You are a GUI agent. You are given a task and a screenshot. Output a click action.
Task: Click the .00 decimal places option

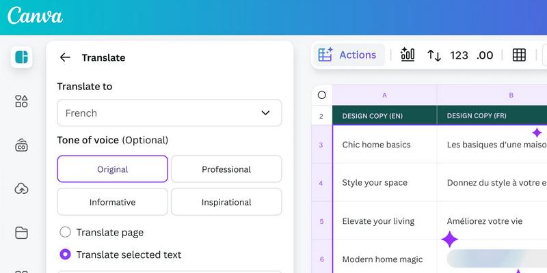click(x=485, y=55)
